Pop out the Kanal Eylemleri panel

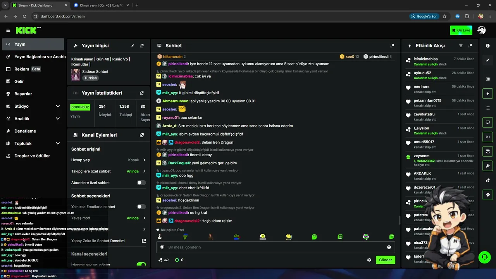tap(142, 135)
